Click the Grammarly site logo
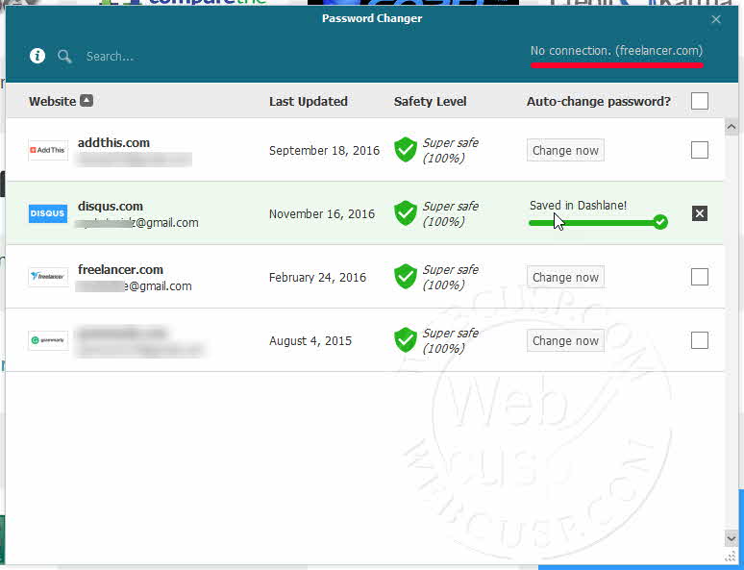Viewport: 744px width, 570px height. pos(48,340)
